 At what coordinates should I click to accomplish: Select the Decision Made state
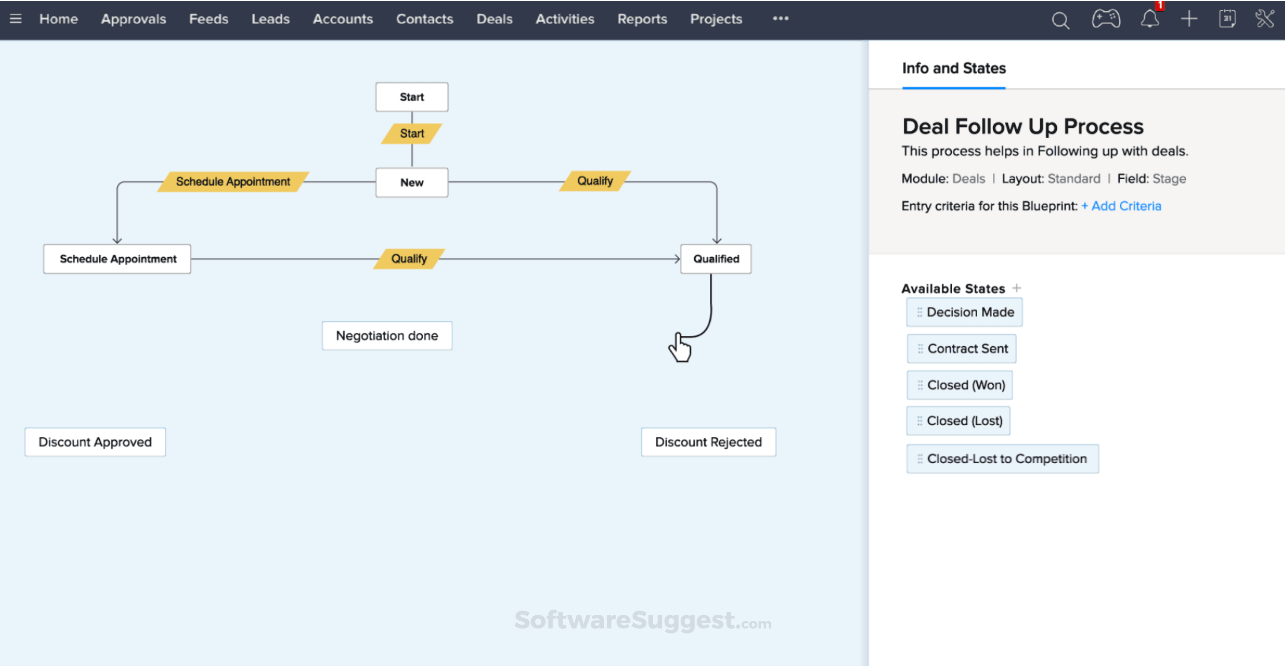click(x=964, y=312)
